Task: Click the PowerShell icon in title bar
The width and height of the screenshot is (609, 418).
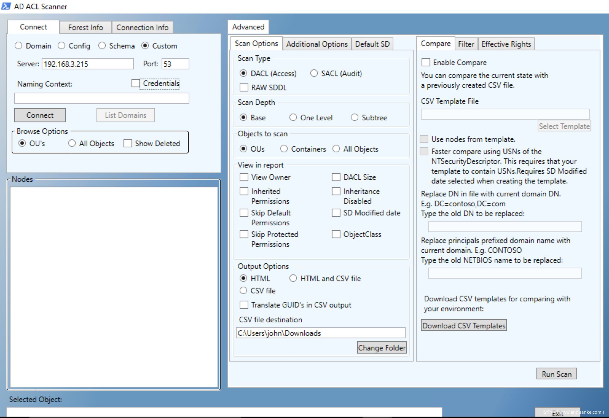Action: pyautogui.click(x=6, y=6)
